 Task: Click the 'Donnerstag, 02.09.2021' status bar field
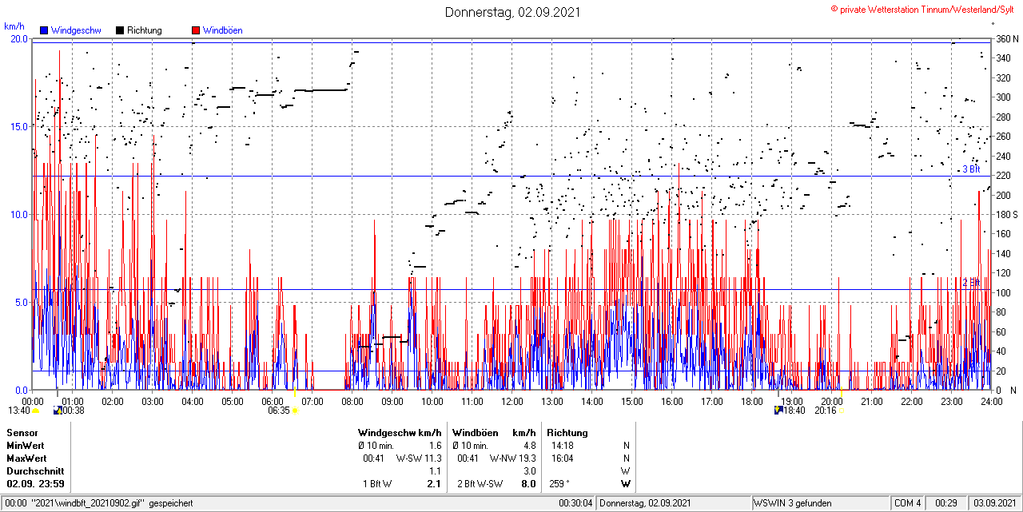pyautogui.click(x=674, y=503)
